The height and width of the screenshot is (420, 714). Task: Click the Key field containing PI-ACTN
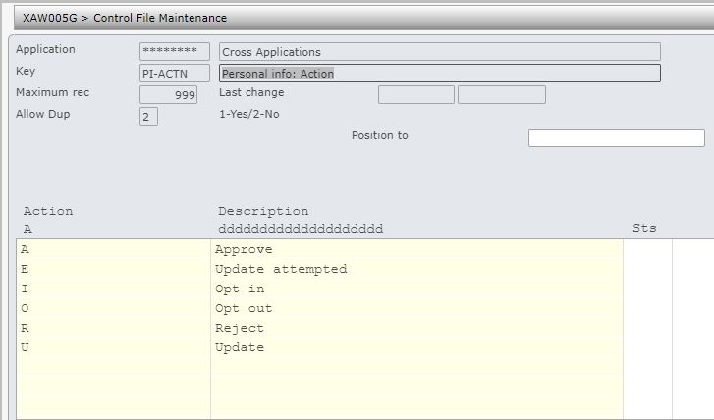click(174, 73)
